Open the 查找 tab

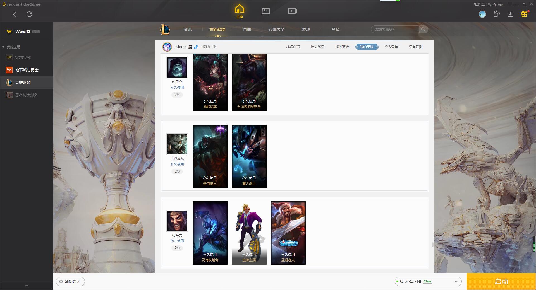tap(336, 29)
